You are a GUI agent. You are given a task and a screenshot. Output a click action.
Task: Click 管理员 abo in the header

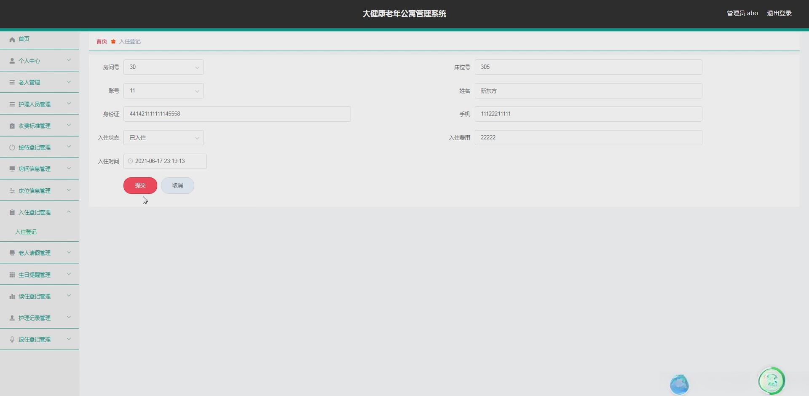(742, 13)
